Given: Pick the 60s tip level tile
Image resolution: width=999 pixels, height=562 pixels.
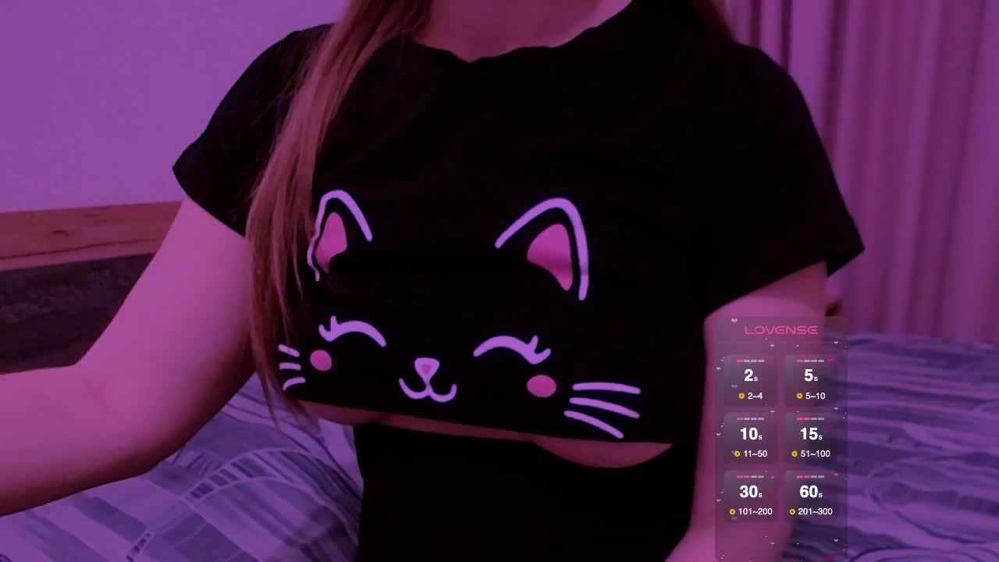Looking at the screenshot, I should tap(811, 496).
